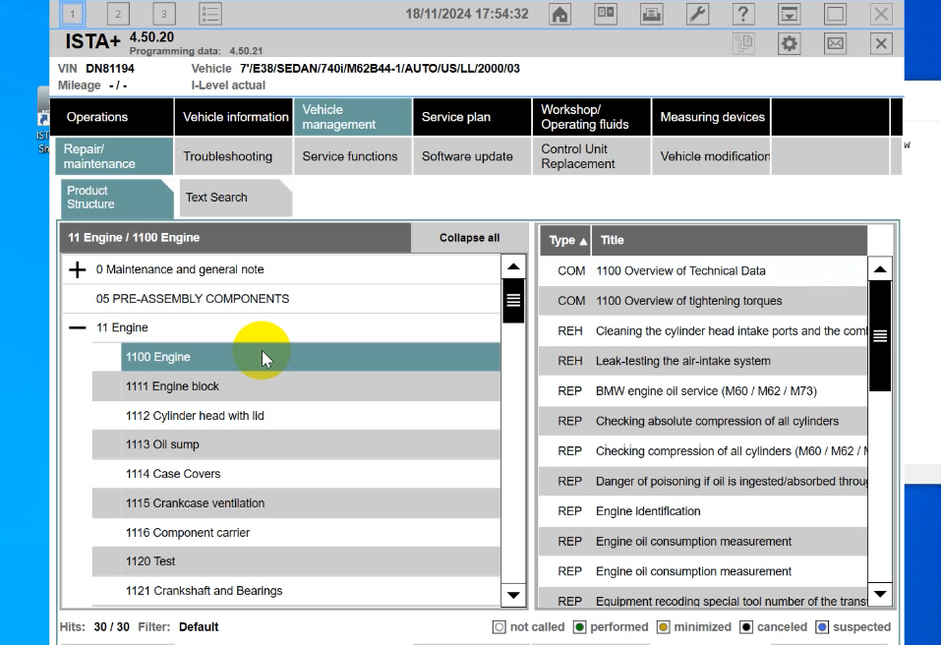
Task: Go to the Home screen icon
Action: [559, 14]
